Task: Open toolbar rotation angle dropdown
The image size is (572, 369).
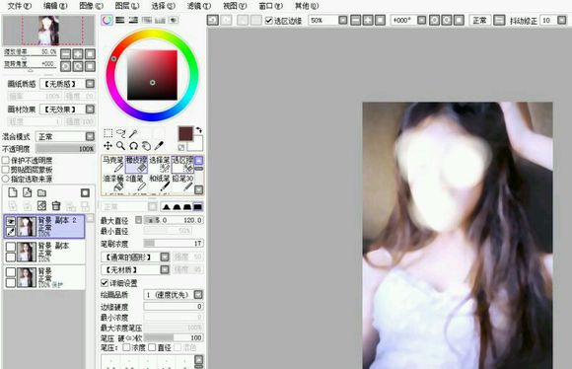Action: (x=421, y=20)
